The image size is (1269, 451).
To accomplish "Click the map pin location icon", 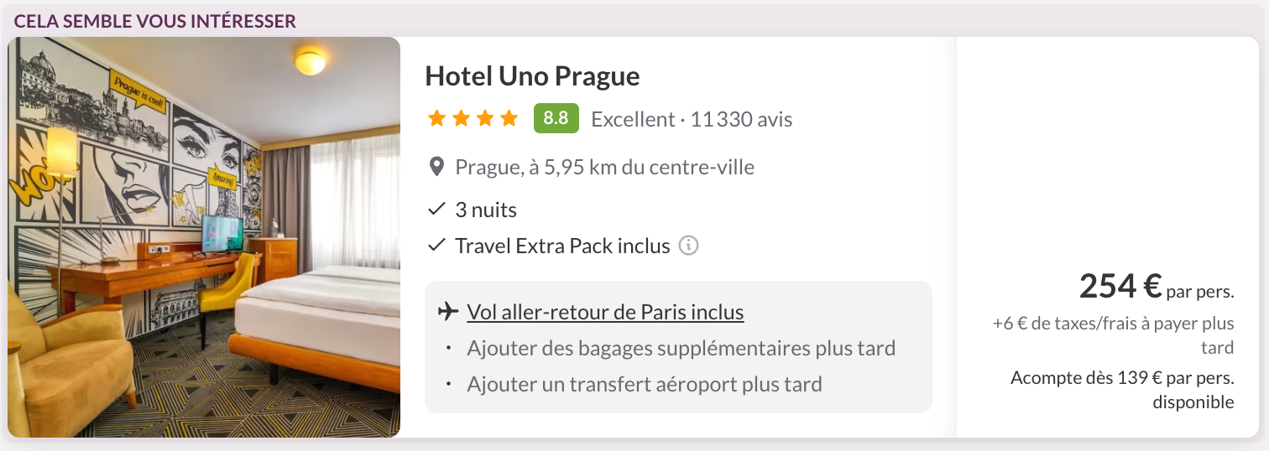I will coord(436,167).
